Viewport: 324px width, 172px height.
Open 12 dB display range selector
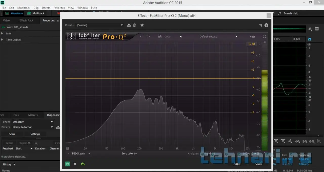pos(251,44)
